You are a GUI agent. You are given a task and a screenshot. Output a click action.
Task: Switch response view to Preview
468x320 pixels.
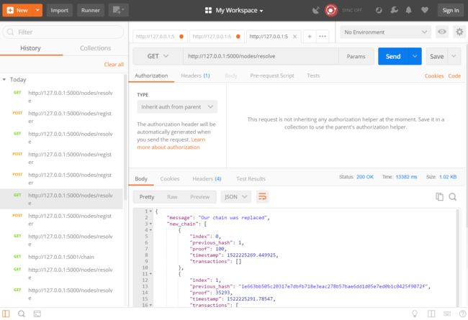(x=199, y=197)
